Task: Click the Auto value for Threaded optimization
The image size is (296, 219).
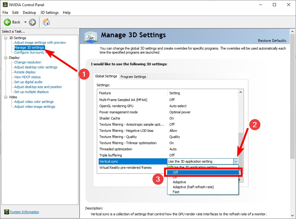Action: [173, 149]
